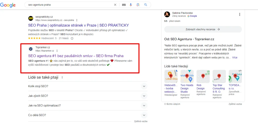Open SEO Praha | optimalizace stránek result title

pos(79,25)
